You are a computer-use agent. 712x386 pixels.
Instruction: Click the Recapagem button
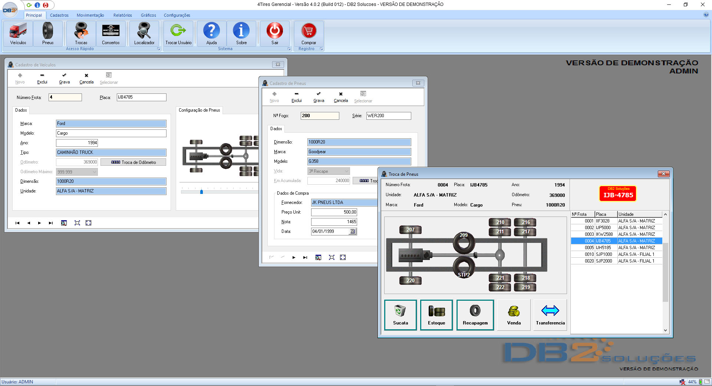pyautogui.click(x=475, y=315)
